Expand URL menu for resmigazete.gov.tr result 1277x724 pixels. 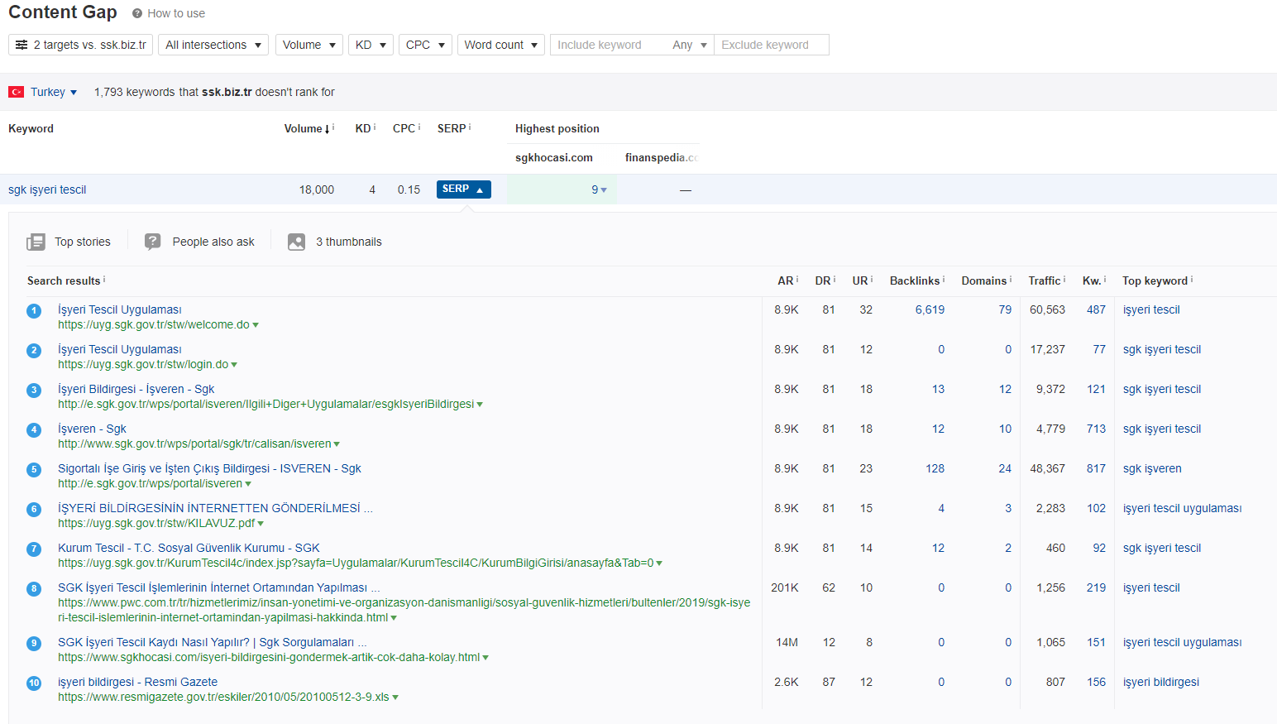tap(395, 698)
